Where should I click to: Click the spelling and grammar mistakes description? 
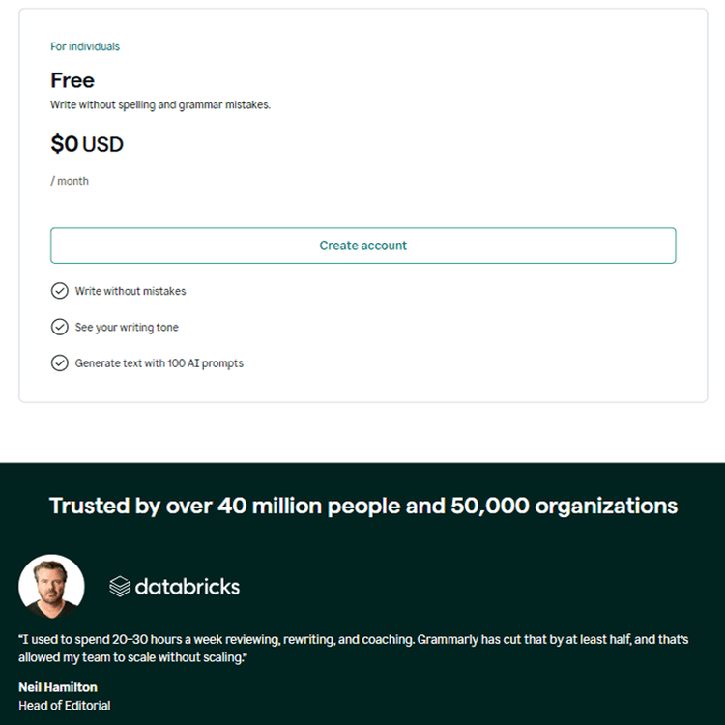click(x=160, y=104)
